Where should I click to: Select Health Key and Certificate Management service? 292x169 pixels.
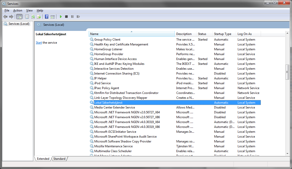click(x=121, y=44)
